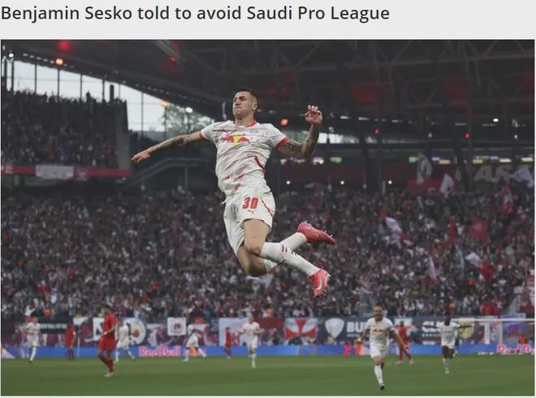Image resolution: width=536 pixels, height=398 pixels.
Task: Click the red number 30 on the player's shorts
Action: 250,203
